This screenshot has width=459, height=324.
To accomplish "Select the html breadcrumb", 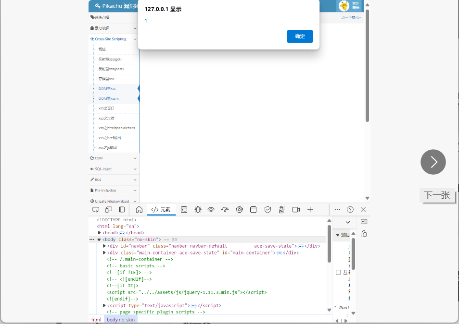I will coord(96,320).
